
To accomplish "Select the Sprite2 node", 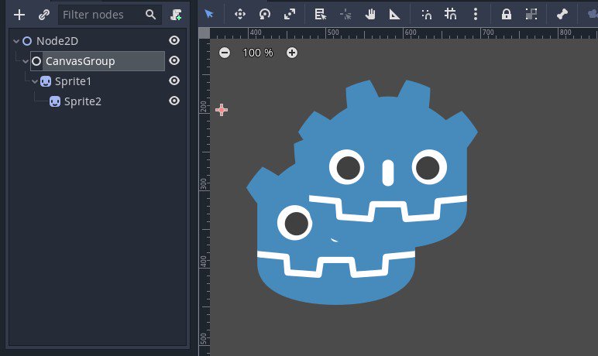I will pos(83,101).
